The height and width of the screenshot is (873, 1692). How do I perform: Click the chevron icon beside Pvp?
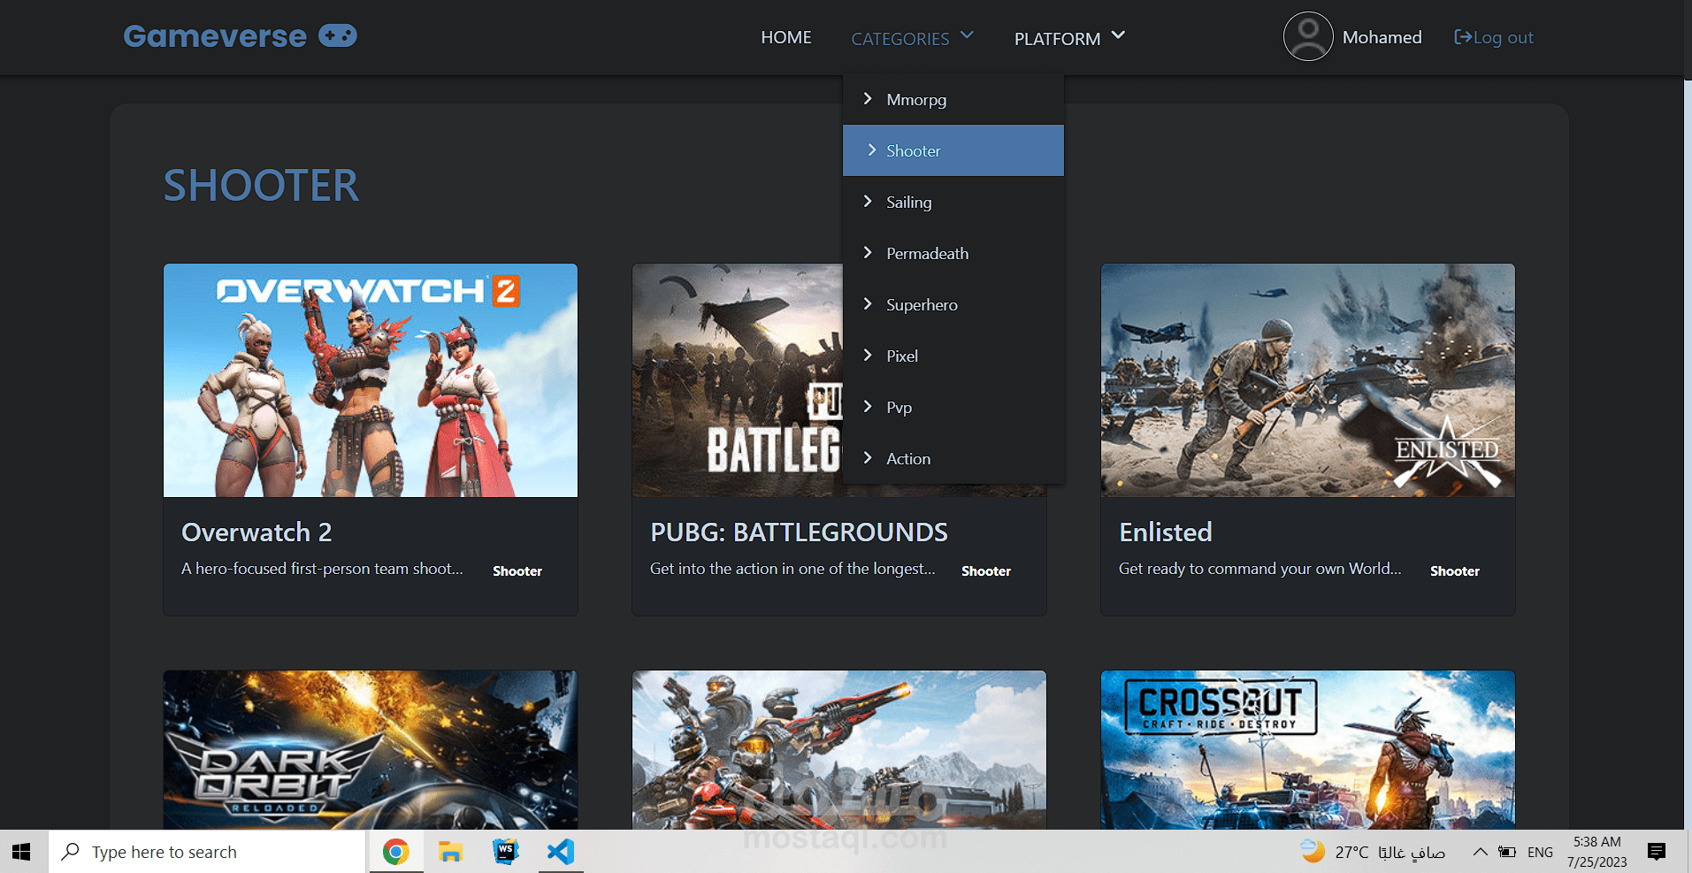point(868,407)
